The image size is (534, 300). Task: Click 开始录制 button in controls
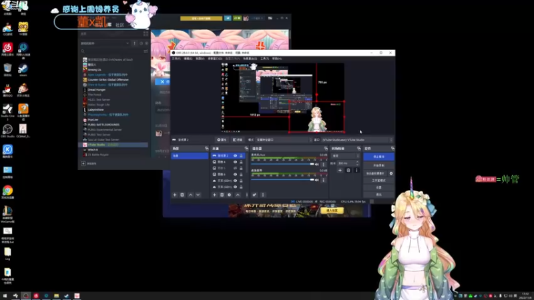(378, 165)
